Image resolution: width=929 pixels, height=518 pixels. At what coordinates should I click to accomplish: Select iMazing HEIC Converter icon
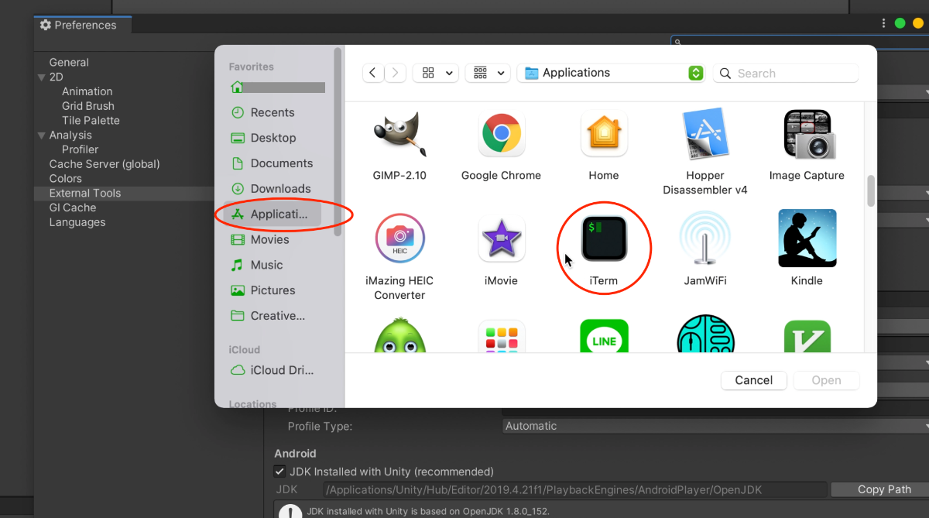399,239
